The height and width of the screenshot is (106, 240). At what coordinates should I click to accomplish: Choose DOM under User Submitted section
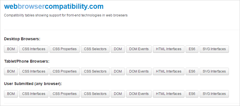[118, 94]
